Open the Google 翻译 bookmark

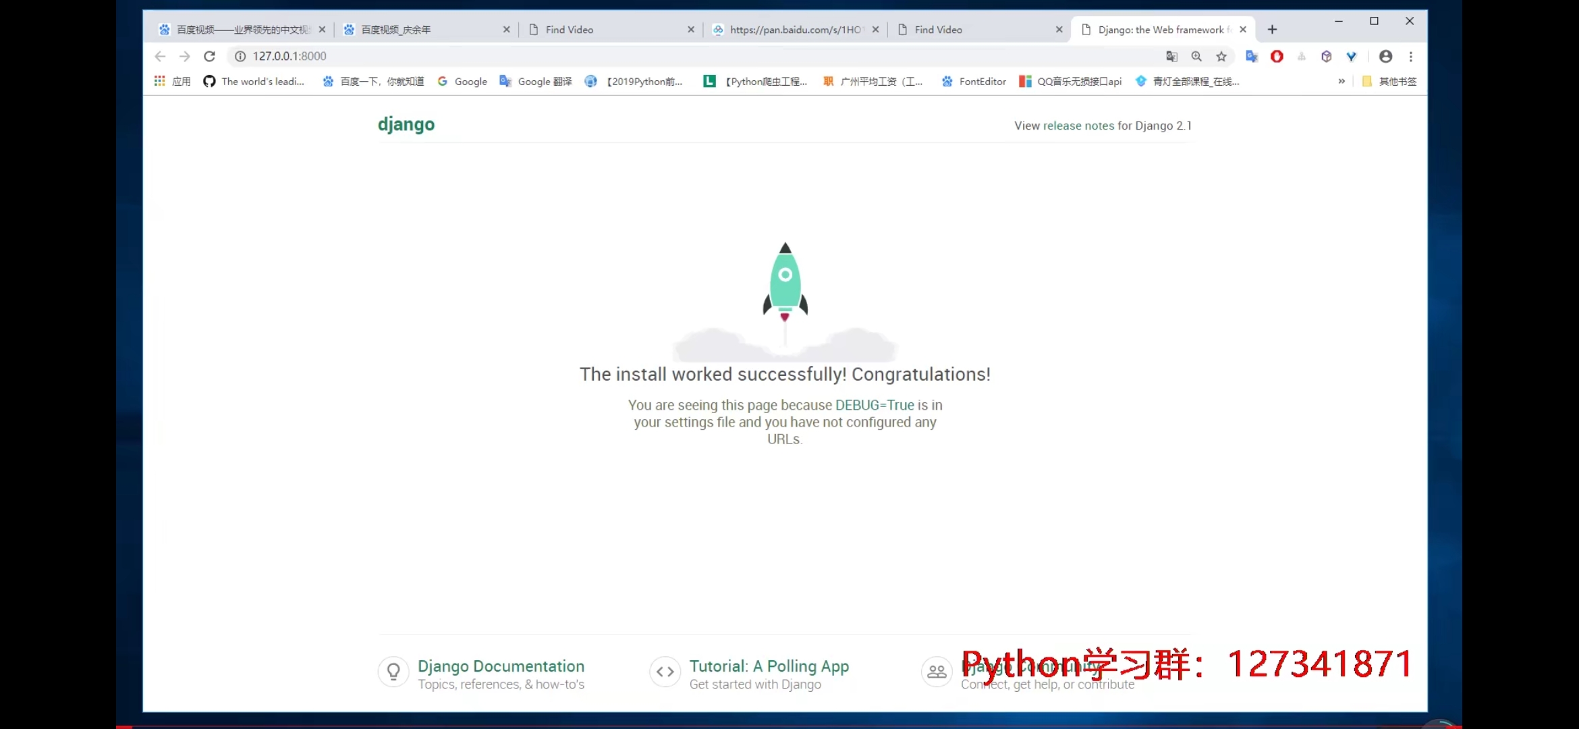pyautogui.click(x=536, y=81)
